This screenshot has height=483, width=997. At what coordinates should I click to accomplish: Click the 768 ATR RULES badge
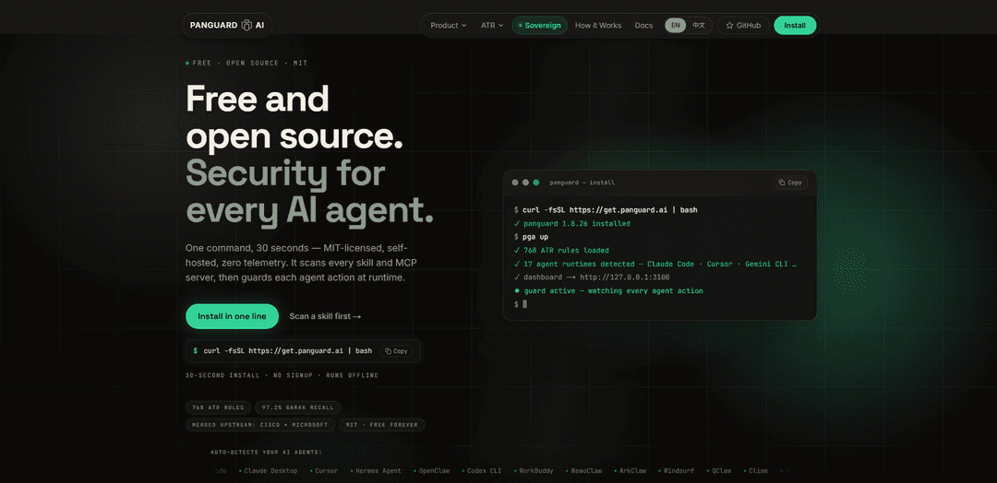coord(218,407)
